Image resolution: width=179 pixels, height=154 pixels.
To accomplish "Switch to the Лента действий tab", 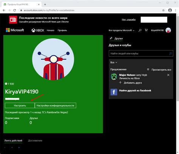I will coord(13,141).
